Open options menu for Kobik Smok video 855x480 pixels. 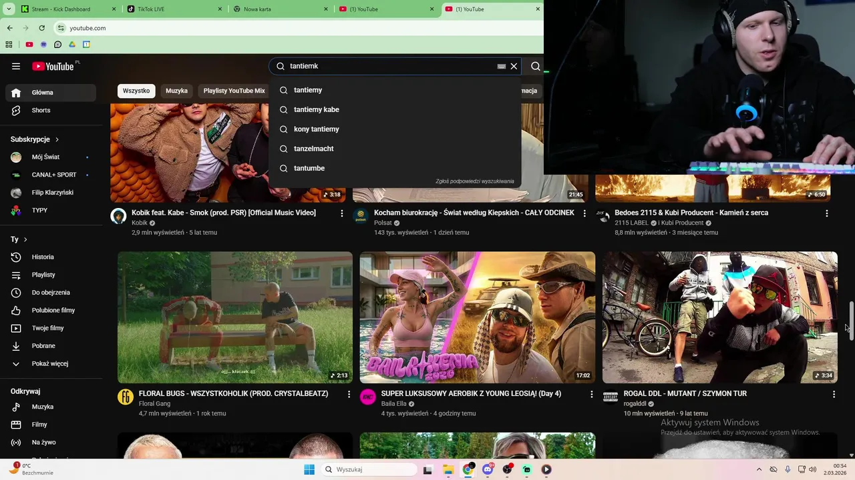point(342,213)
